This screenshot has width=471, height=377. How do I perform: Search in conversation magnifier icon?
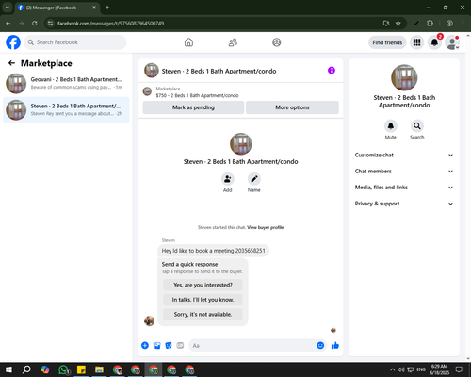click(417, 126)
